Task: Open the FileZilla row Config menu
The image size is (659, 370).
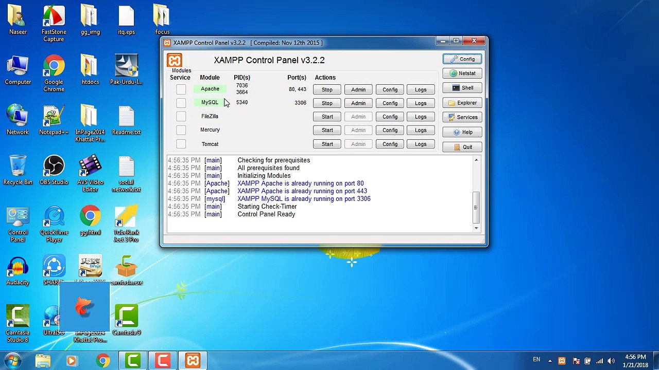Action: tap(390, 117)
